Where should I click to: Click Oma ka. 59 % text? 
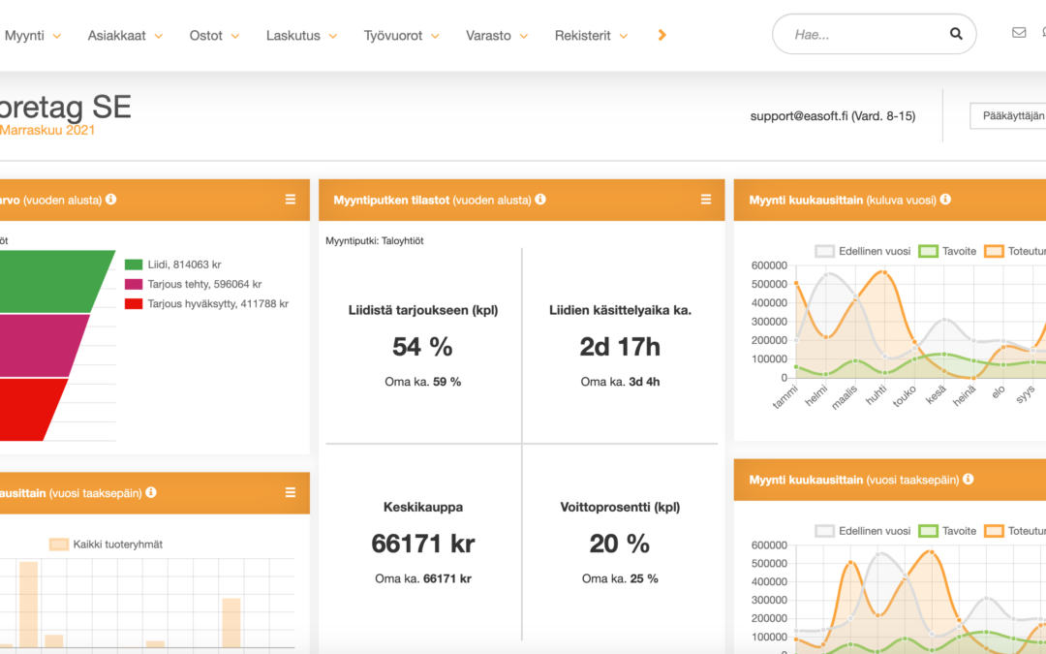pos(423,382)
